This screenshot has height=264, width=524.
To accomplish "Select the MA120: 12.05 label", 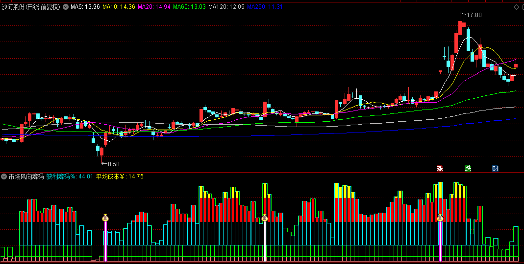I will click(226, 7).
